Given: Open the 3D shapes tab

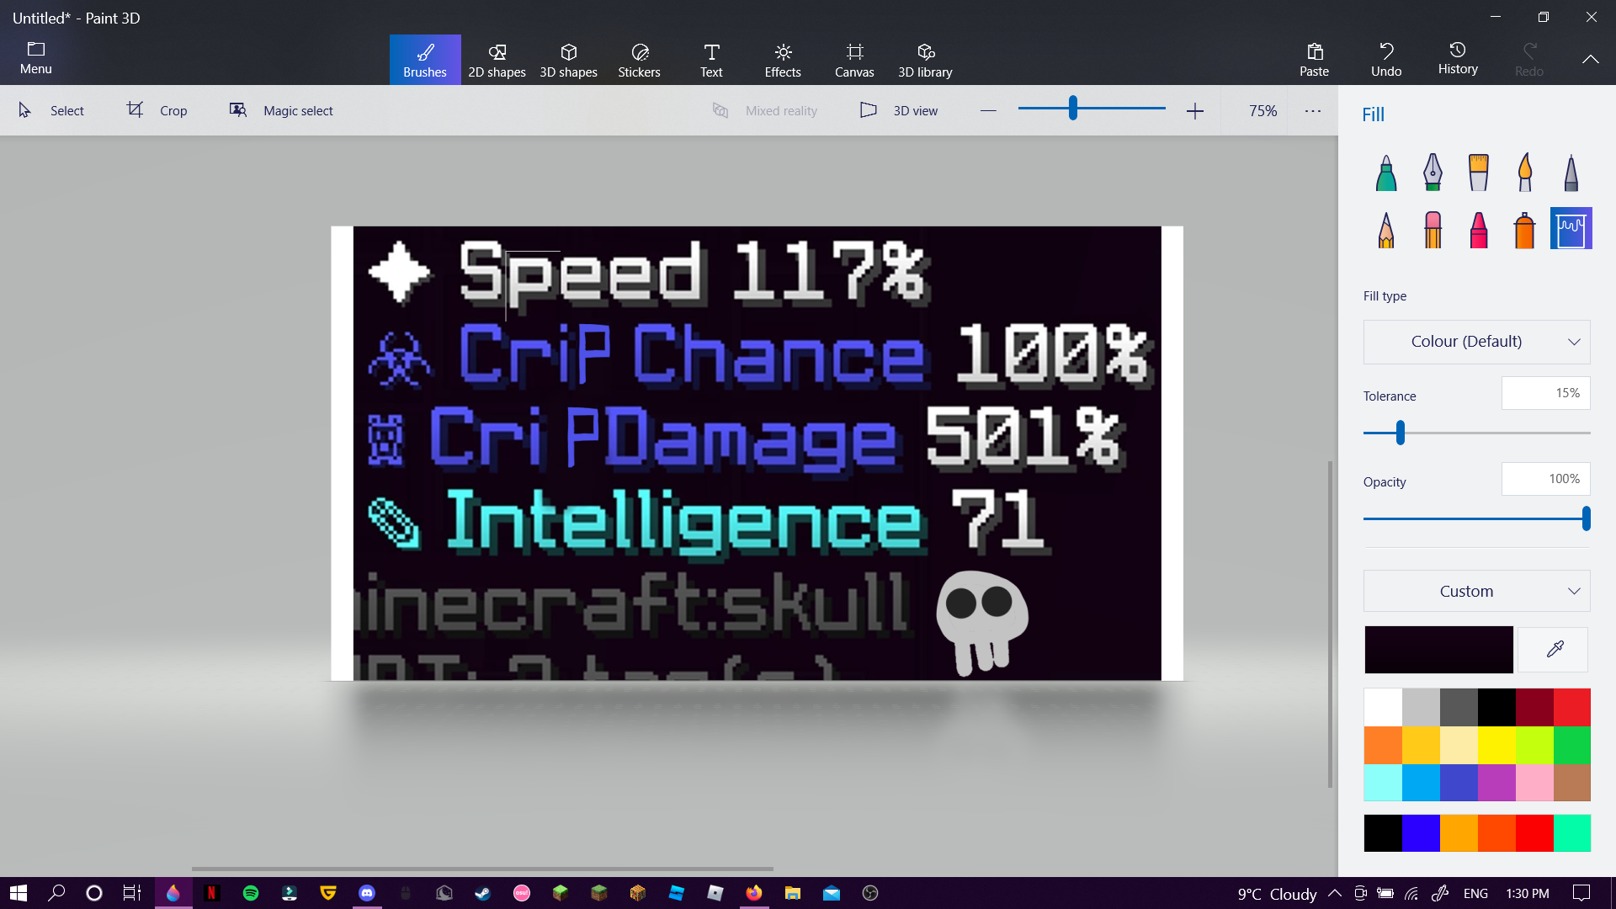Looking at the screenshot, I should pyautogui.click(x=568, y=60).
